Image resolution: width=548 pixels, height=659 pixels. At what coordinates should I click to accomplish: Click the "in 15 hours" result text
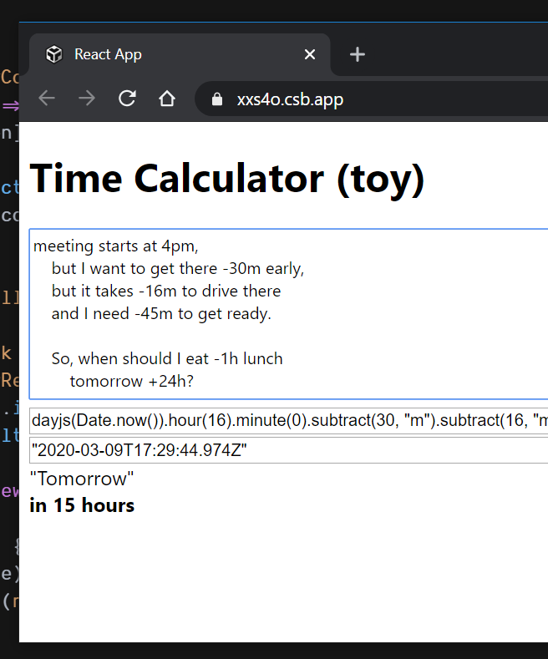click(82, 505)
